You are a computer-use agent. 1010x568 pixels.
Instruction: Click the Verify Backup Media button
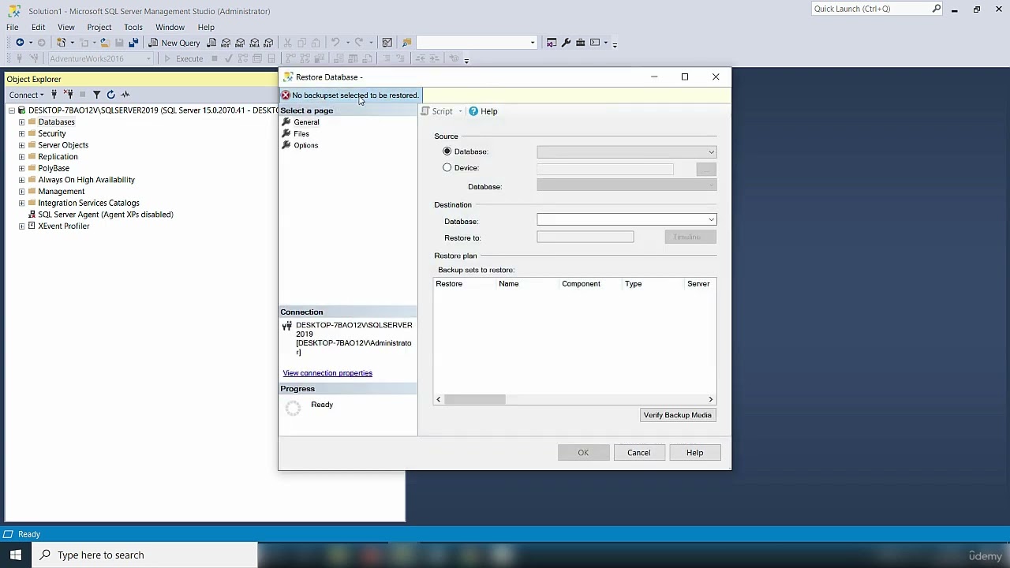[x=677, y=415]
